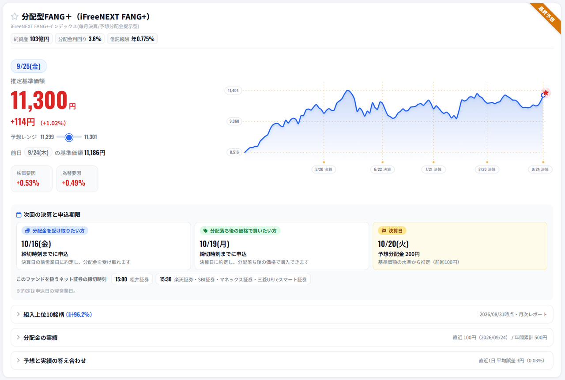The width and height of the screenshot is (565, 380).
Task: Click the 株価要因 +0.53% card
Action: [x=31, y=179]
